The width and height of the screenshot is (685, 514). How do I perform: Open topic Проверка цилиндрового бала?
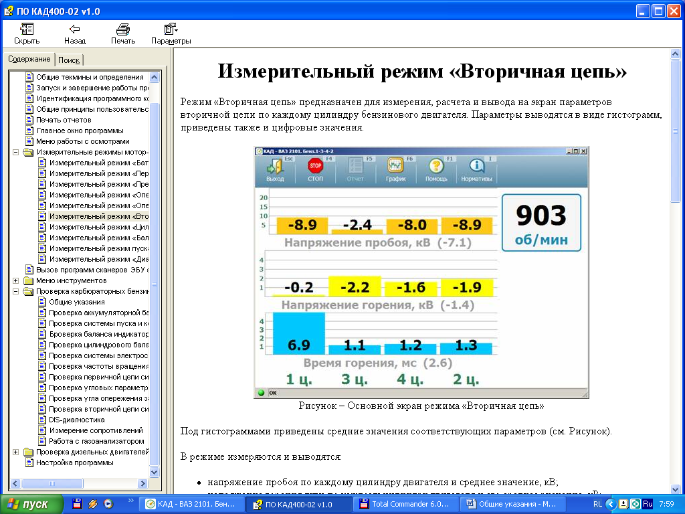99,345
